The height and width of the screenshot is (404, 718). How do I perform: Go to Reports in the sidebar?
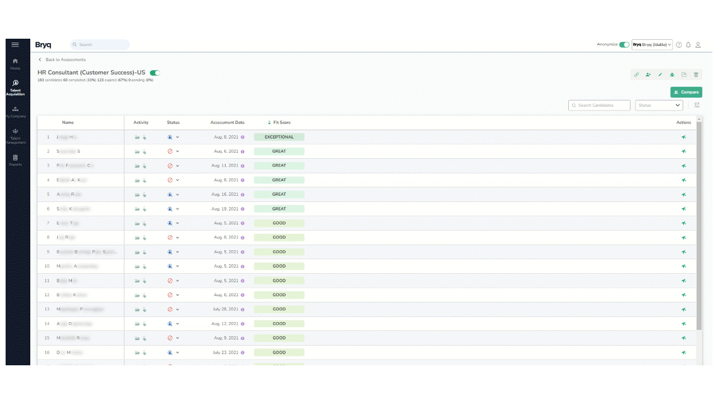[x=16, y=160]
